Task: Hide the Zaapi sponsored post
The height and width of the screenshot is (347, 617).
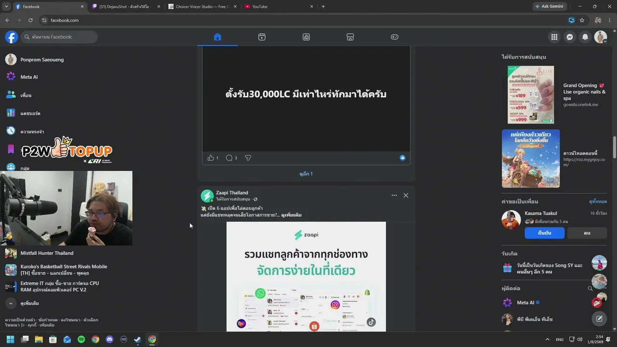Action: [x=406, y=195]
